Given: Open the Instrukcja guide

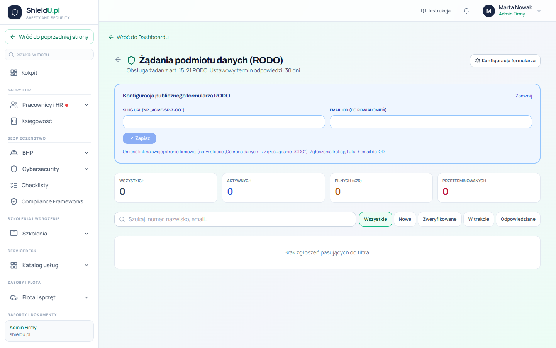Looking at the screenshot, I should (x=436, y=11).
